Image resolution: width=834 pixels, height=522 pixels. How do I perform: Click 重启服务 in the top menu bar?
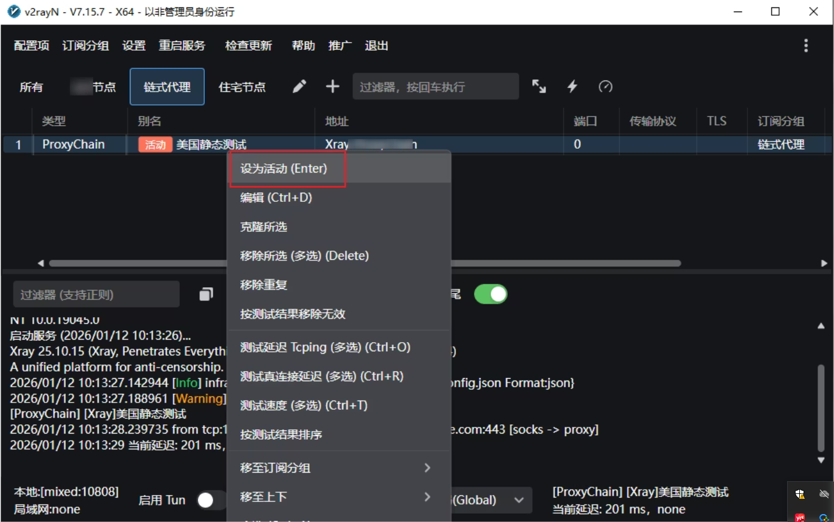pos(182,46)
